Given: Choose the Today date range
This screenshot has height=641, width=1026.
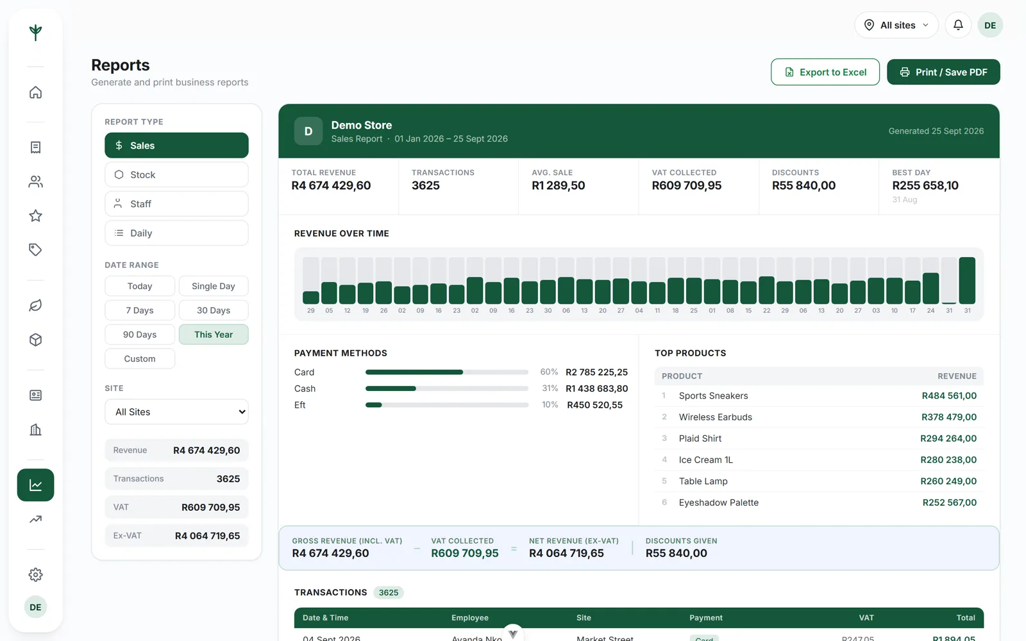Looking at the screenshot, I should (140, 286).
